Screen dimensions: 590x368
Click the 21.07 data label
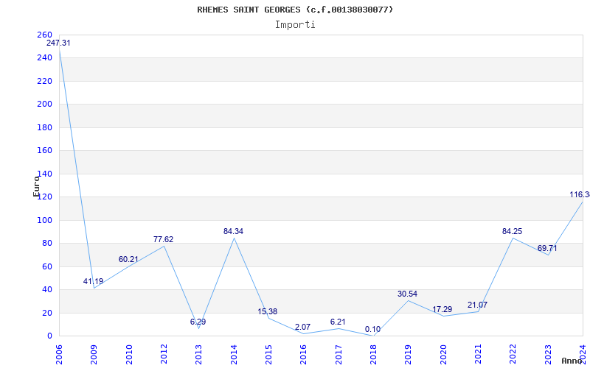coord(477,305)
